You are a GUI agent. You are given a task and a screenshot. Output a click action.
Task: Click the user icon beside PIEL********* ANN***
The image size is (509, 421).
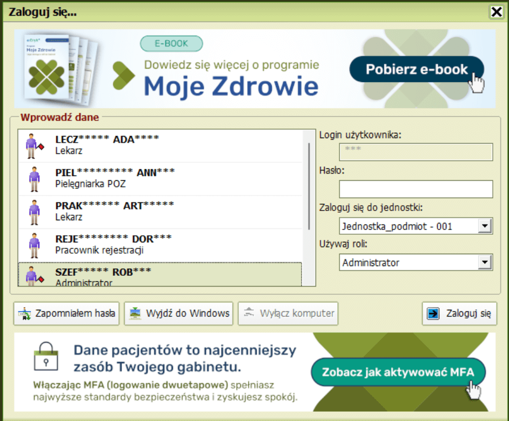[x=34, y=179]
